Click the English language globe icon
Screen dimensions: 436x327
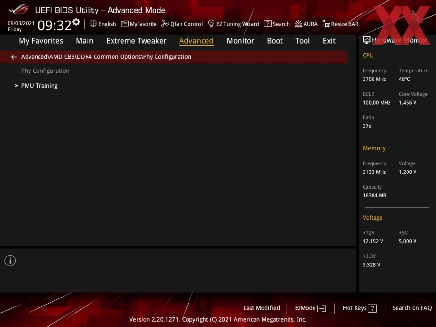tap(93, 23)
